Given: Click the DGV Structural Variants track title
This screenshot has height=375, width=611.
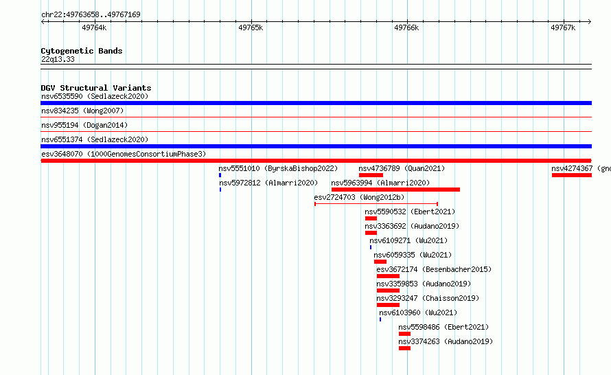Looking at the screenshot, I should [x=96, y=88].
